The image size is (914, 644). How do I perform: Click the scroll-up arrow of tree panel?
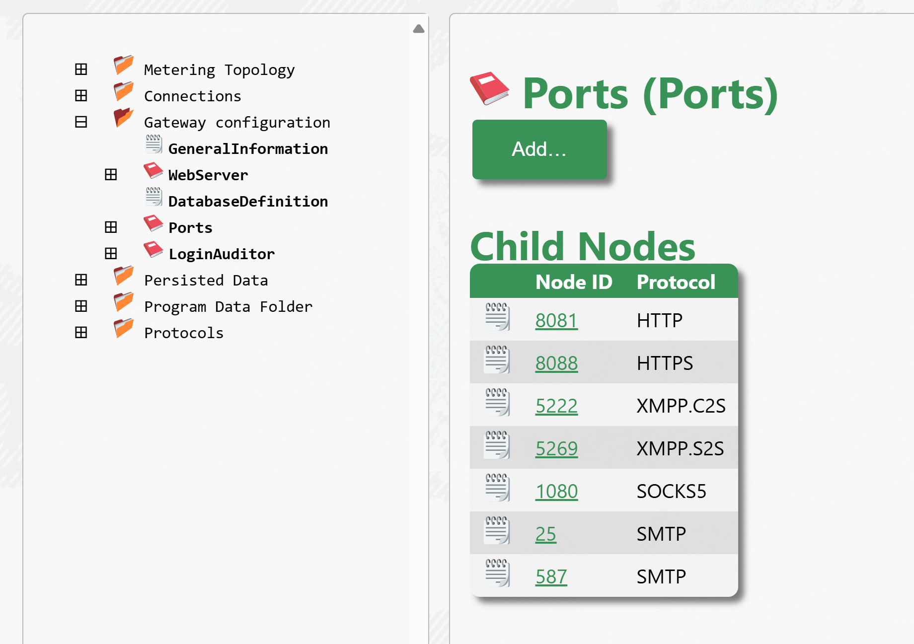tap(419, 29)
